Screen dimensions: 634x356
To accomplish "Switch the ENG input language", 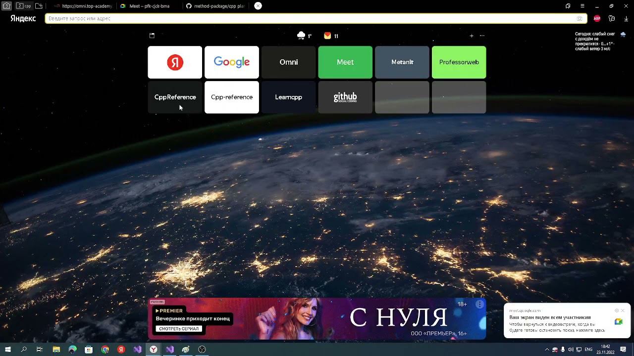I will (588, 350).
